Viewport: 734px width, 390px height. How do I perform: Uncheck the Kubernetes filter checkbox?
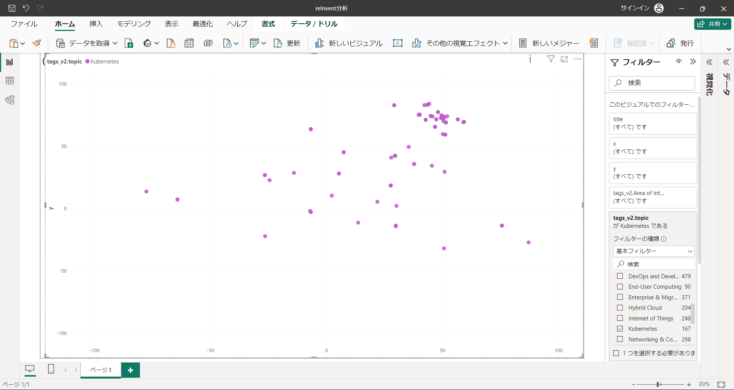pyautogui.click(x=620, y=329)
